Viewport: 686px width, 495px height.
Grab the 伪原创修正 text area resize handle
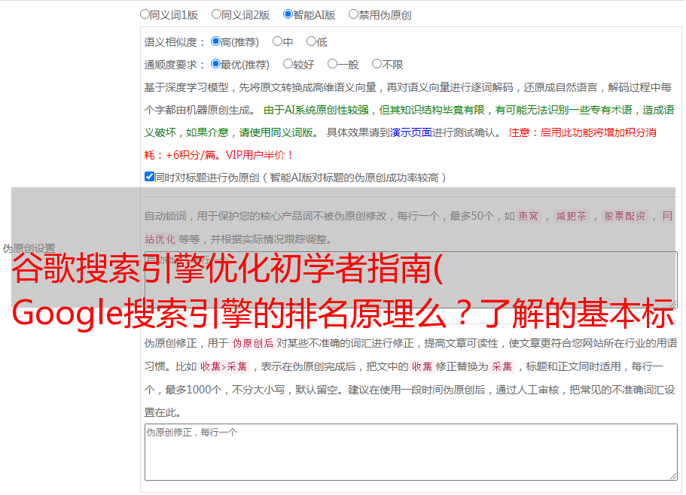tap(673, 475)
